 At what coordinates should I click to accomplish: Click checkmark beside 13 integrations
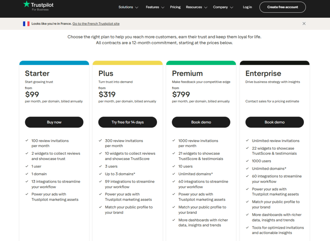tap(27, 181)
